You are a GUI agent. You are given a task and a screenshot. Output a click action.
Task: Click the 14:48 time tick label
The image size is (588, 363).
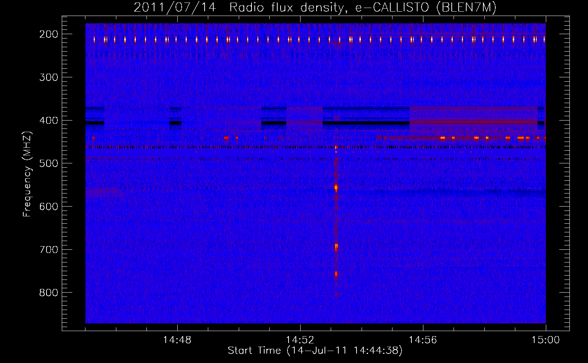(177, 340)
